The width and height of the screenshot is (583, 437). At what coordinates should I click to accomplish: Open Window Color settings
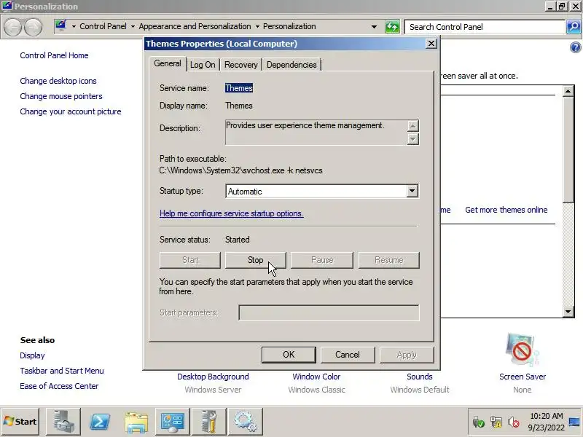coord(316,377)
